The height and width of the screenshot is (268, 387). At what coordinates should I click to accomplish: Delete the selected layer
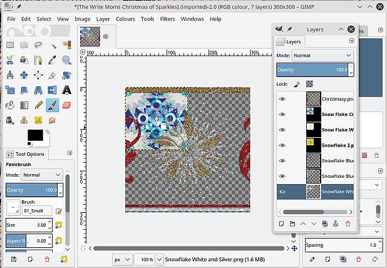(348, 224)
